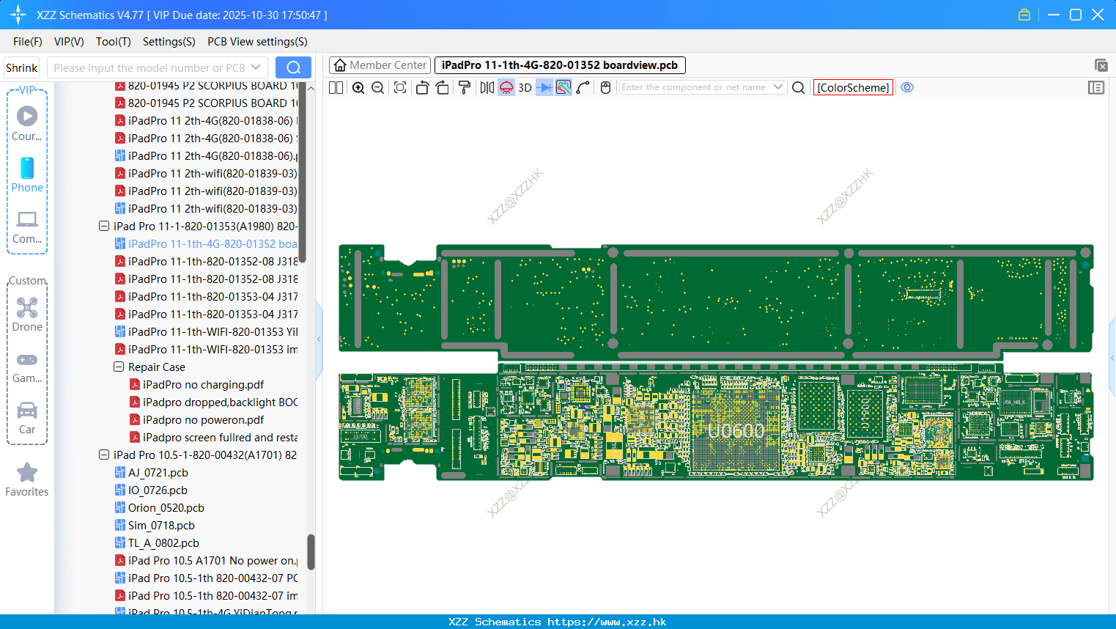Switch to the Member Center tab
Viewport: 1116px width, 629px height.
(380, 65)
